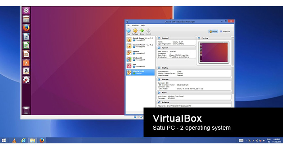This screenshot has width=283, height=149.
Task: Click the Discard saved state icon
Action: pos(148,31)
